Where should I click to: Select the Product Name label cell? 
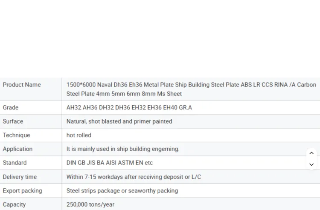click(x=31, y=89)
